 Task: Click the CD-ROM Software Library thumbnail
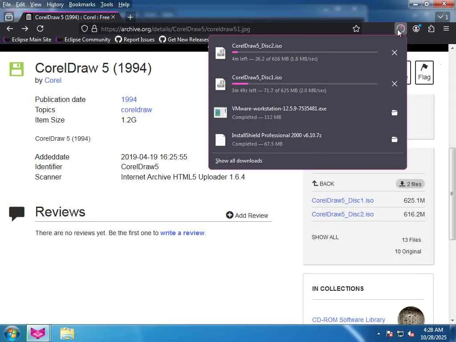(411, 316)
